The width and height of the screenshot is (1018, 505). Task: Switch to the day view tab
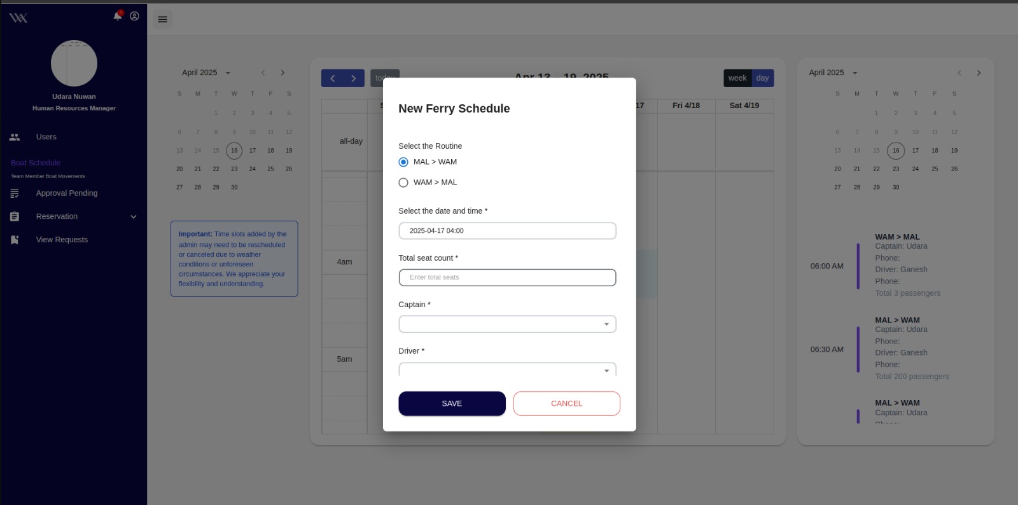tap(762, 78)
